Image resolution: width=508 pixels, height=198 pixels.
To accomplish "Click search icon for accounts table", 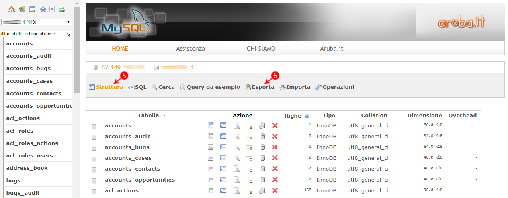I will [236, 126].
